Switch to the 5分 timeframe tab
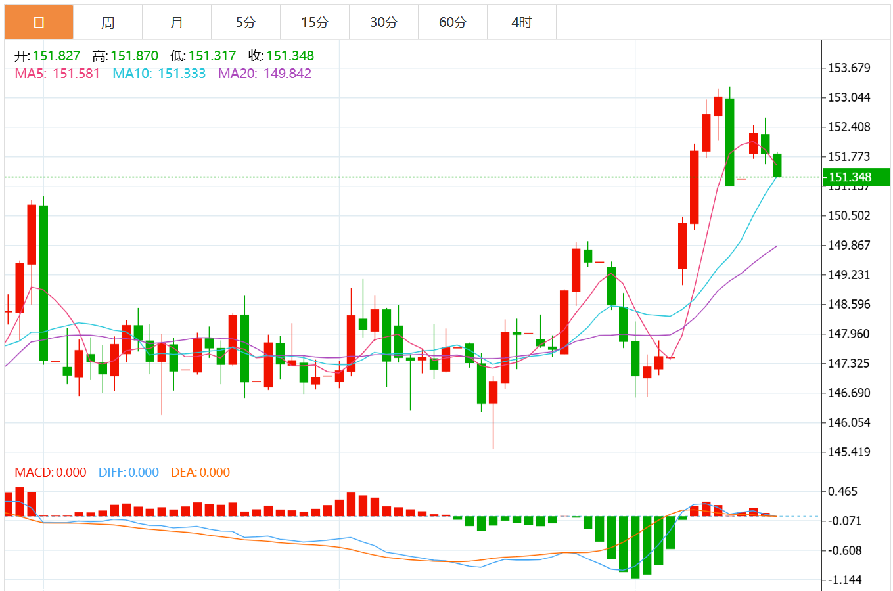The image size is (893, 591). [246, 22]
